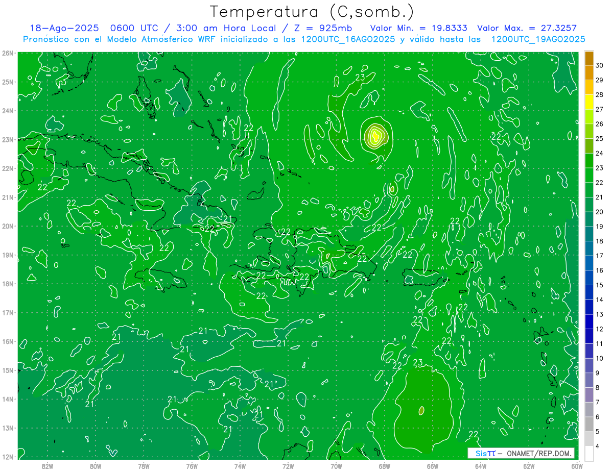Click the 17N latitude axis label
The width and height of the screenshot is (613, 473).
pyautogui.click(x=7, y=312)
